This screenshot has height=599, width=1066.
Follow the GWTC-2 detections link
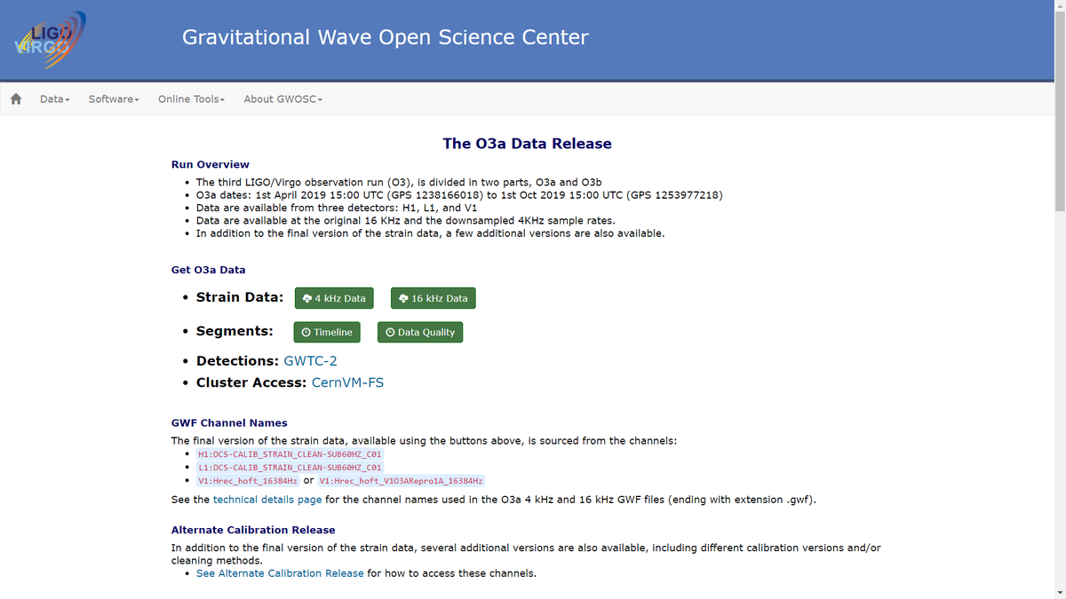click(x=310, y=361)
